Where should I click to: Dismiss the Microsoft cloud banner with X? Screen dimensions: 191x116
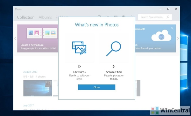[x=172, y=28]
